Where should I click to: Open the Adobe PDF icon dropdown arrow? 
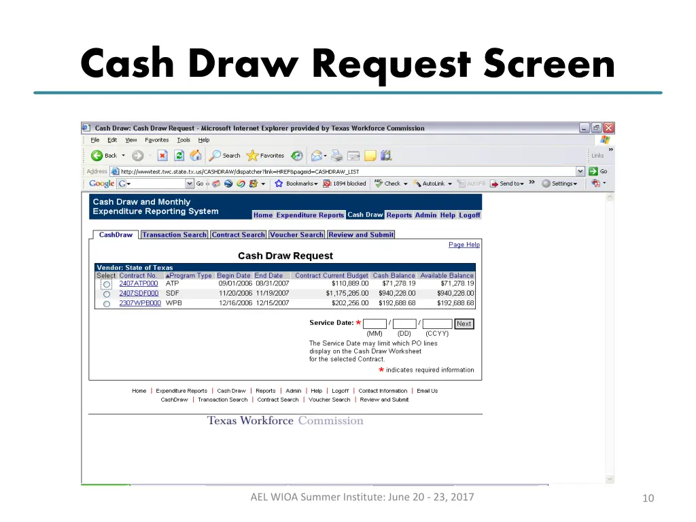click(604, 183)
